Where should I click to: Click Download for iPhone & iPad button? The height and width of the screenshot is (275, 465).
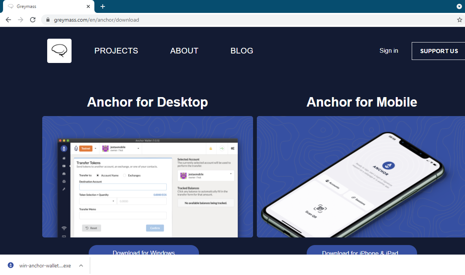pos(362,250)
